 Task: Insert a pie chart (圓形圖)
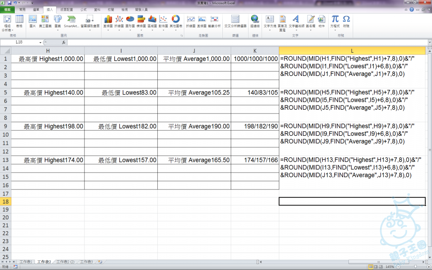coord(130,21)
